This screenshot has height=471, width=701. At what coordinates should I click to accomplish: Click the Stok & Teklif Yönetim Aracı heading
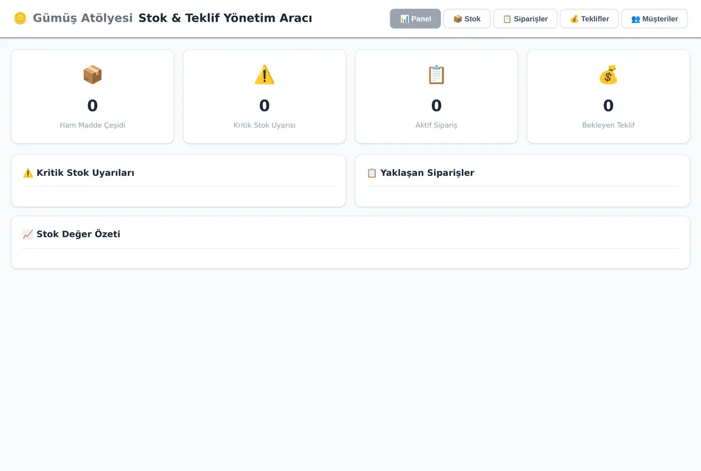pos(225,18)
